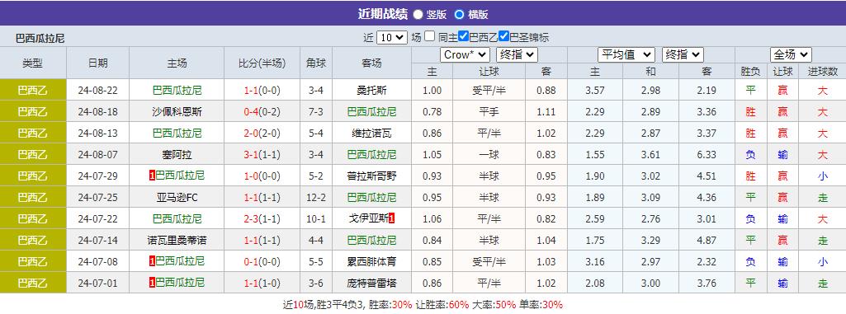The width and height of the screenshot is (846, 314).
Task: Click the red card badge on the 24-07-29 row
Action: (x=152, y=176)
